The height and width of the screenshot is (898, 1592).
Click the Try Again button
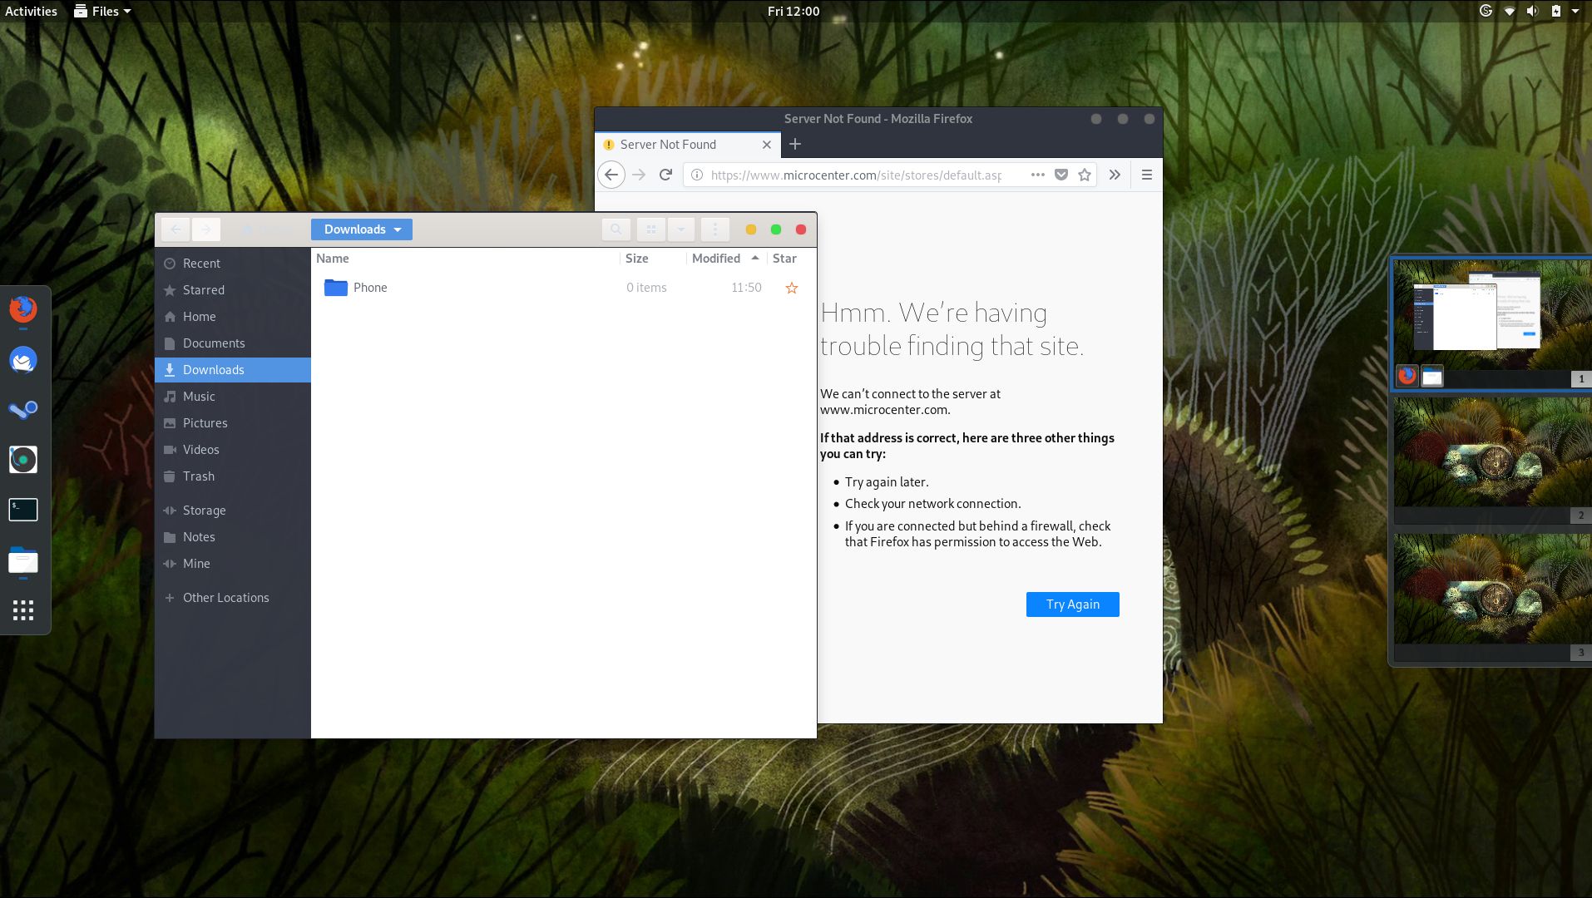1071,604
